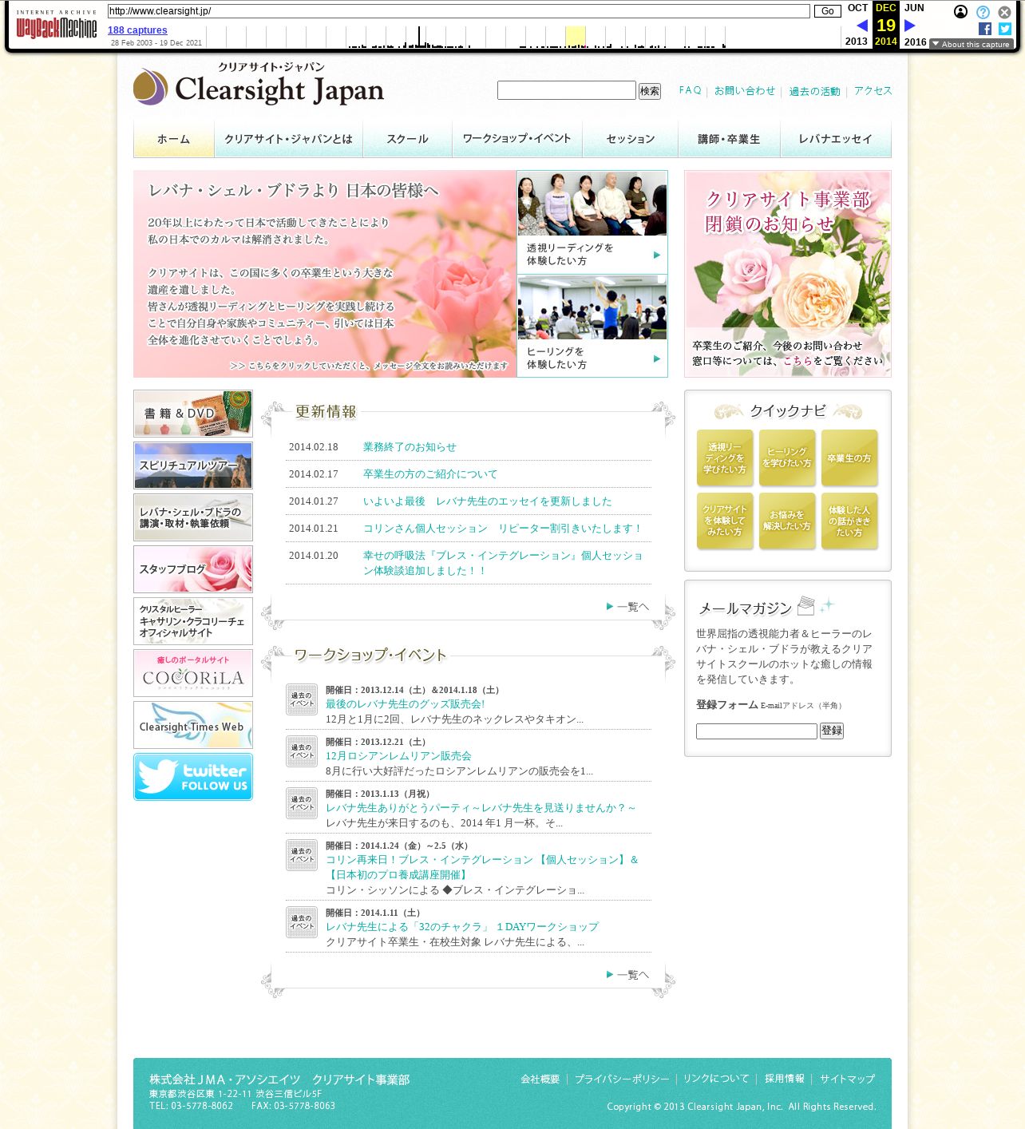Focus the site search box

tap(566, 90)
